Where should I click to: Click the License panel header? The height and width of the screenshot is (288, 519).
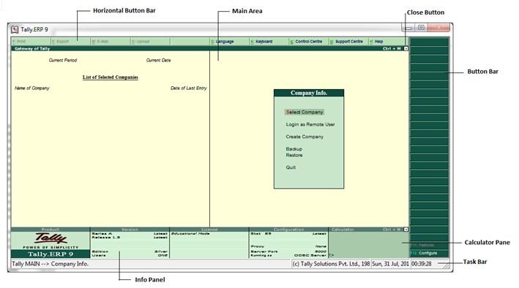coord(209,229)
